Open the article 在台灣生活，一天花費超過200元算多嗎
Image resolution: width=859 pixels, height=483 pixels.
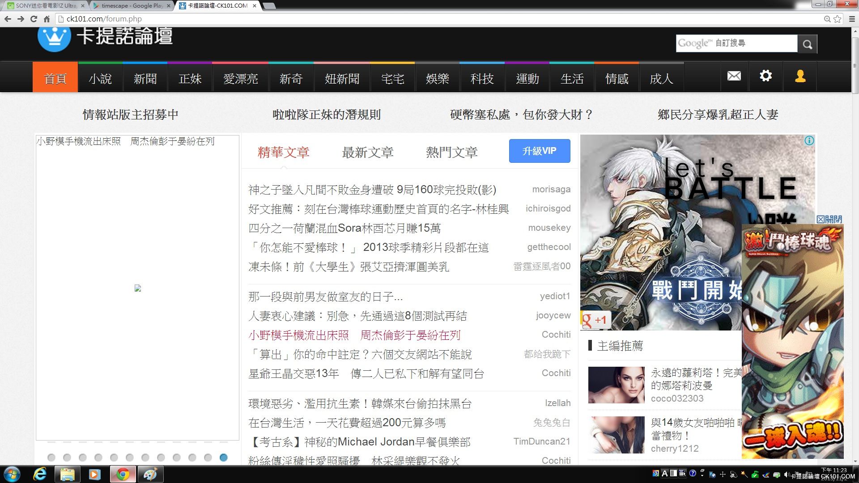tap(347, 423)
